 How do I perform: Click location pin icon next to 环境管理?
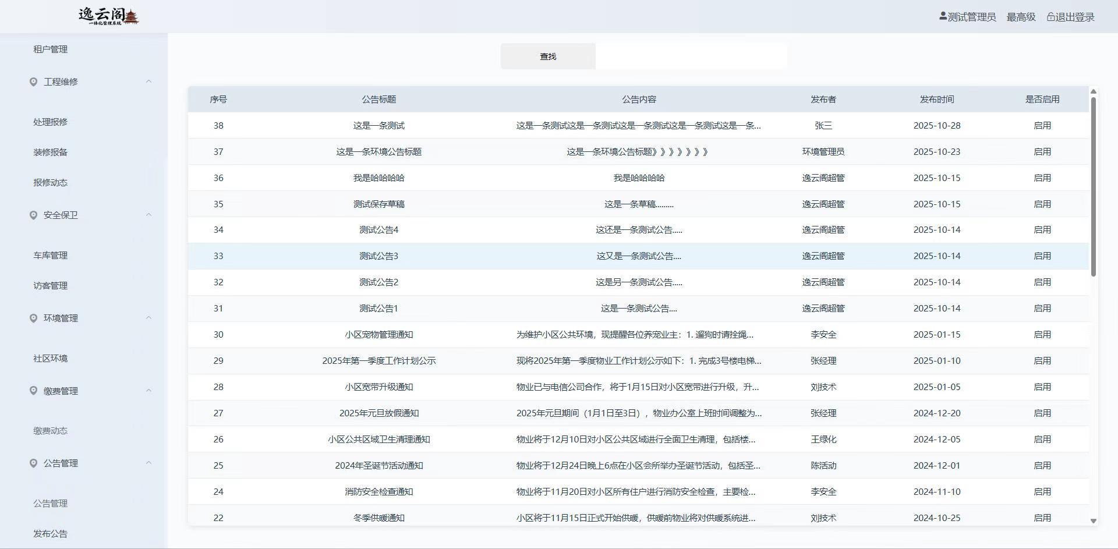33,318
